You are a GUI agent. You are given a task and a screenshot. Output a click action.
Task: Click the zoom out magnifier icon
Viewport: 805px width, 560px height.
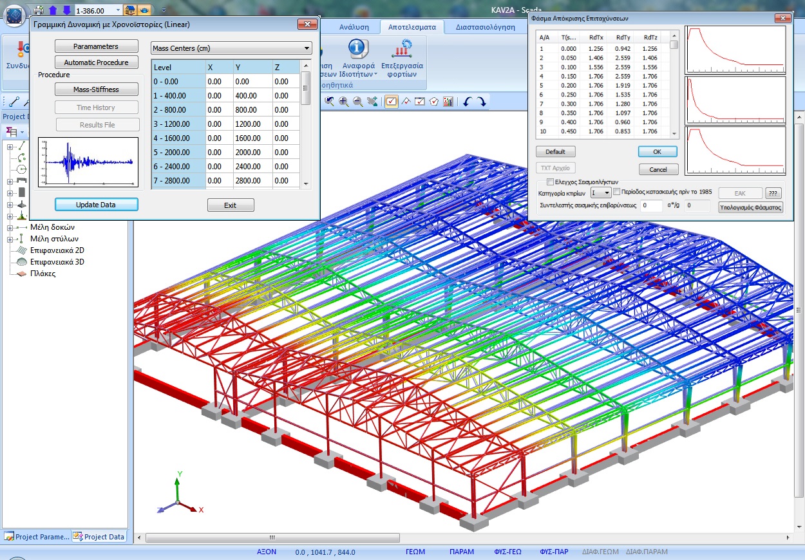pos(357,101)
